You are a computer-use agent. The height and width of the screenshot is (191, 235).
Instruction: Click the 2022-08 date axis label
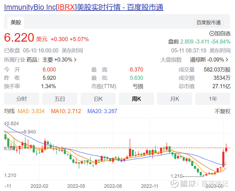coord(113,186)
